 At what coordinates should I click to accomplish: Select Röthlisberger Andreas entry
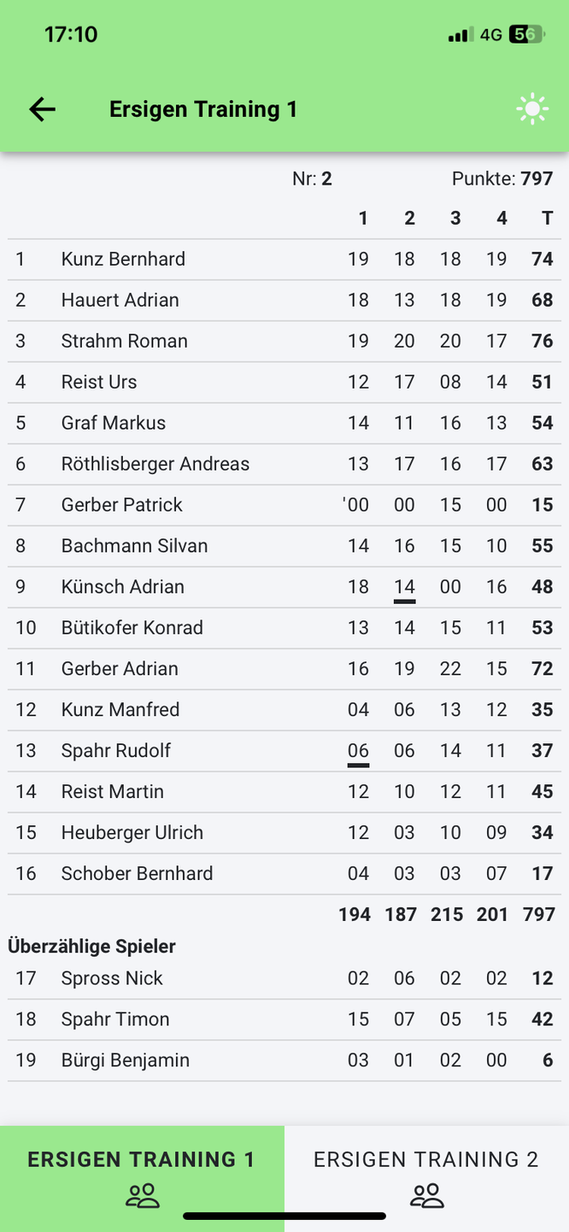(155, 464)
